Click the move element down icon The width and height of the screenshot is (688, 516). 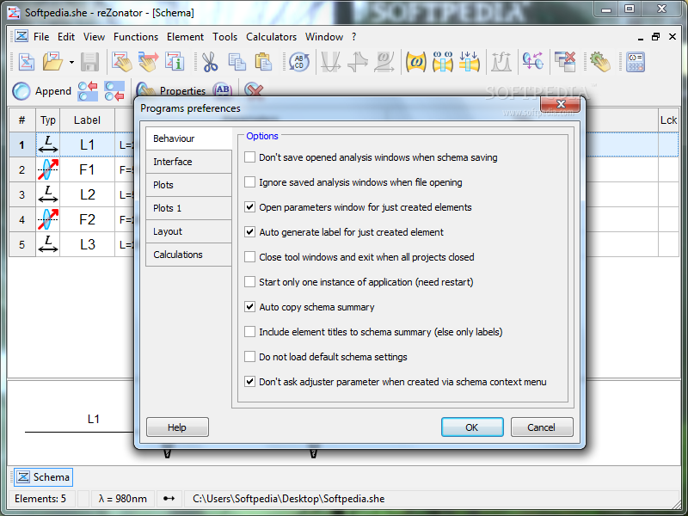[114, 91]
